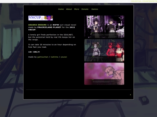Screen dimensions: 157x117
Task: Select the 18+ ONLY! warning text
Action: click(x=34, y=52)
